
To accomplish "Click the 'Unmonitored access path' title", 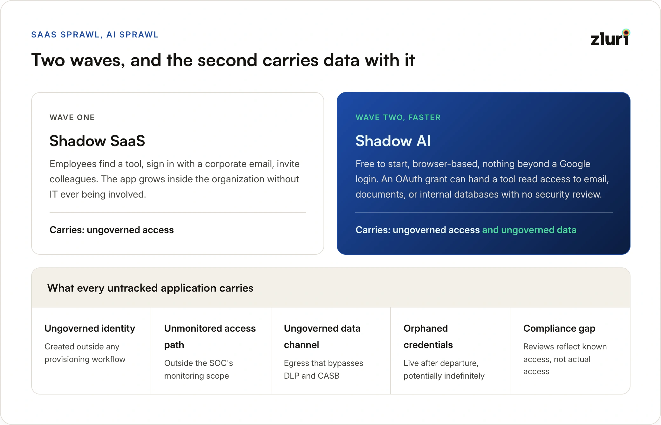I will pos(210,337).
